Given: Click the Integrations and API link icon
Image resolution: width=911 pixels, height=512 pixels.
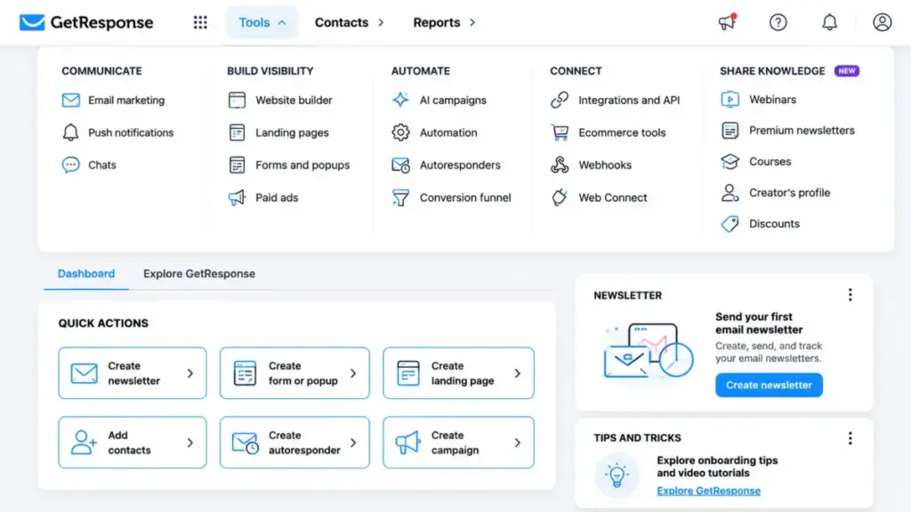Looking at the screenshot, I should point(560,100).
